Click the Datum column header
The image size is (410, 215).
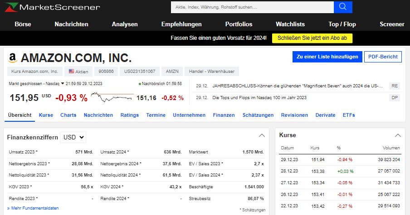[x=288, y=148]
